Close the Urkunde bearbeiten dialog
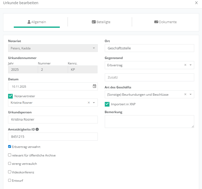The width and height of the screenshot is (202, 189). tap(196, 3)
